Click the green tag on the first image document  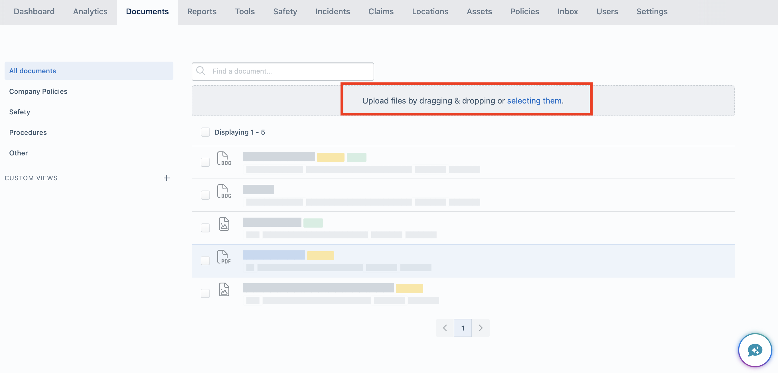click(x=313, y=223)
